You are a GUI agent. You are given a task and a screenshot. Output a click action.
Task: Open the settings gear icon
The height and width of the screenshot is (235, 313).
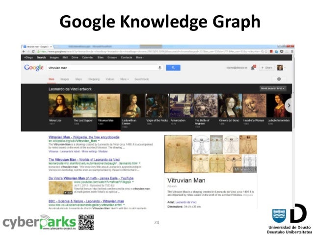tap(279, 79)
